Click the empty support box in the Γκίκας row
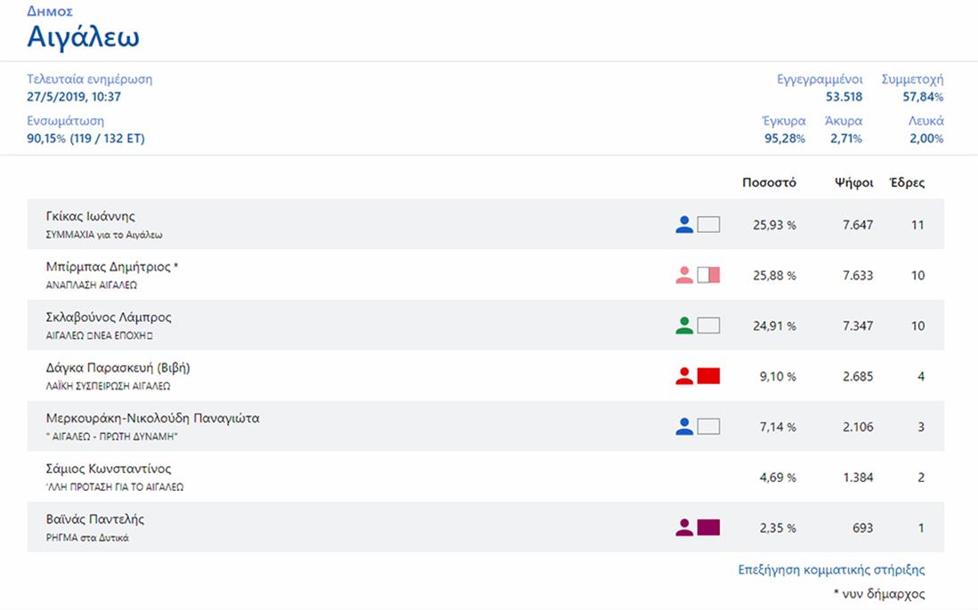The image size is (978, 610). coord(708,225)
